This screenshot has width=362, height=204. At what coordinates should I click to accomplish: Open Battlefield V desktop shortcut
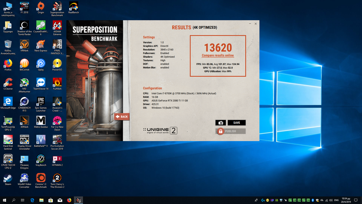coord(41,141)
